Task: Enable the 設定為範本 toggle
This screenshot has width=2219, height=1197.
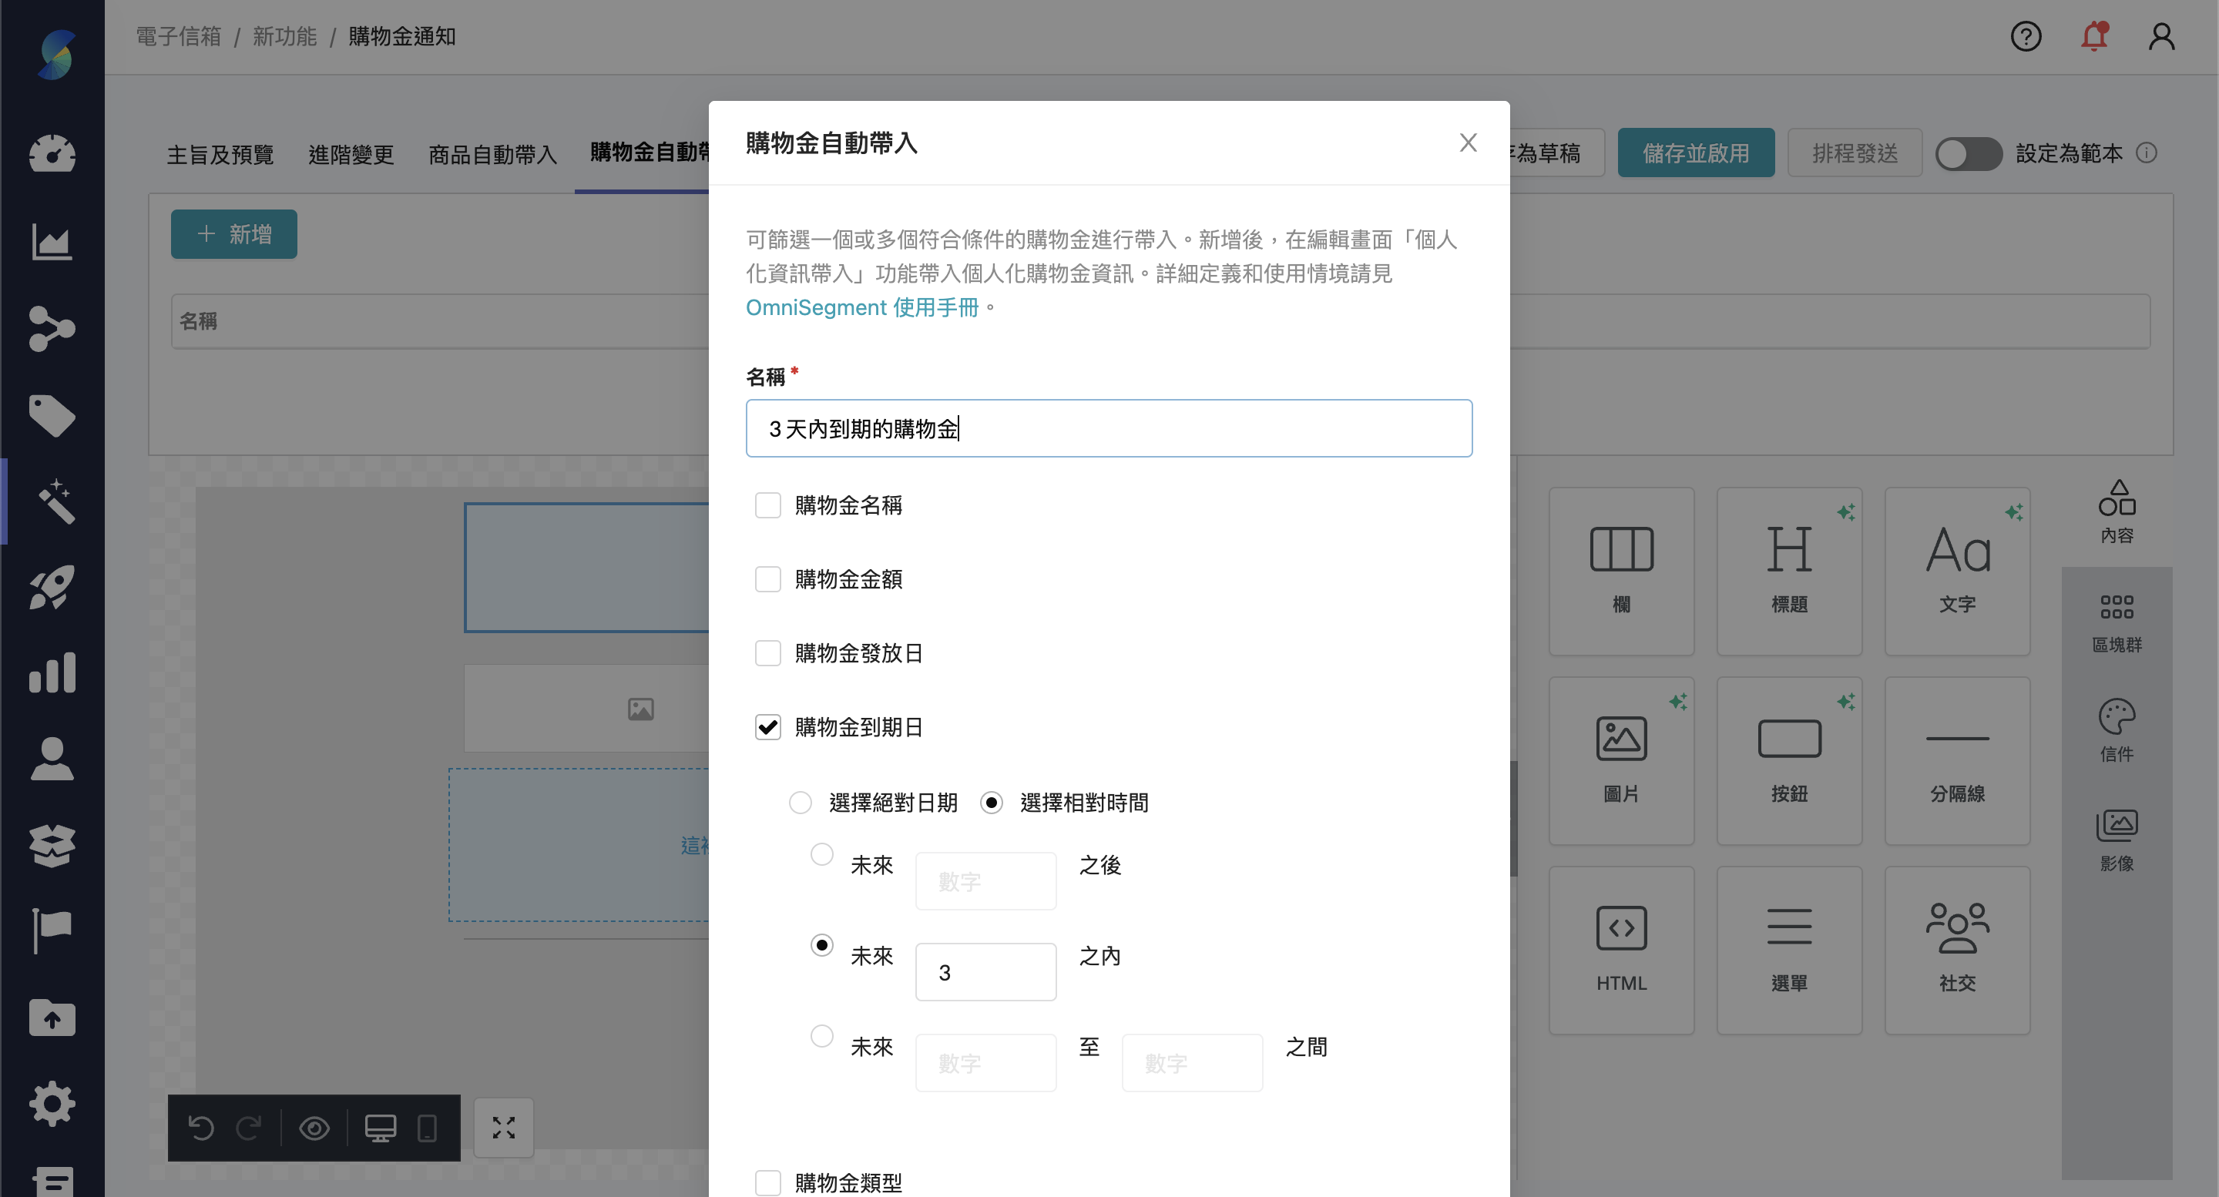Action: pyautogui.click(x=1969, y=153)
